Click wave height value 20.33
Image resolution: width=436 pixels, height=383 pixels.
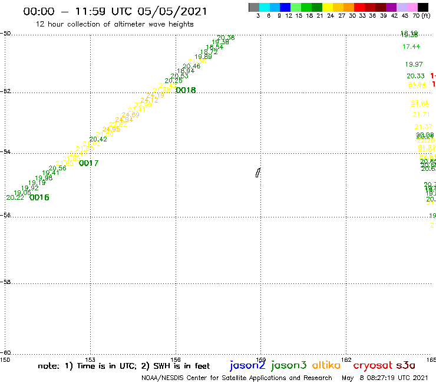coord(415,76)
